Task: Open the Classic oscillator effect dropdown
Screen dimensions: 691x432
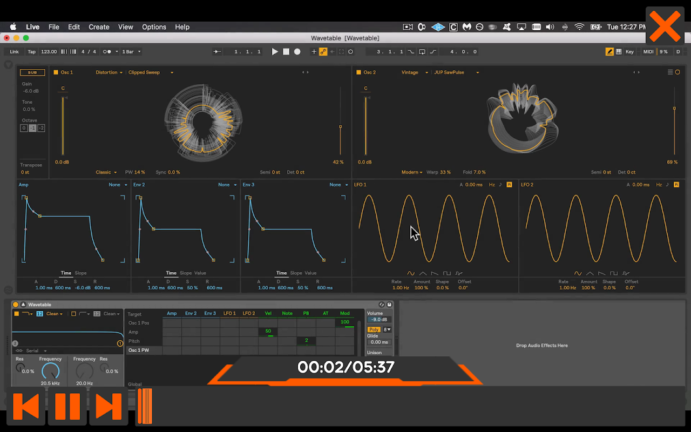Action: (x=106, y=172)
